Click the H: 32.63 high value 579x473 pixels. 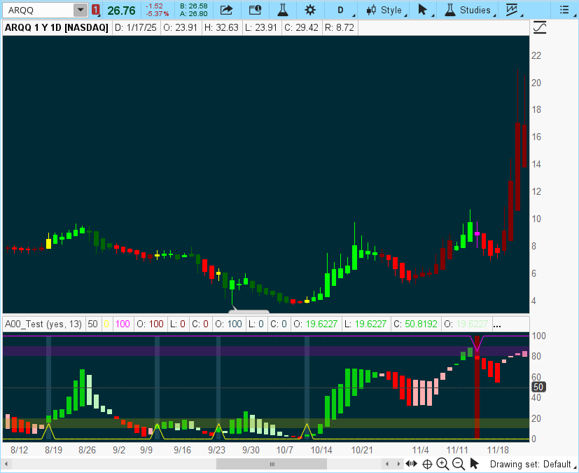point(221,28)
